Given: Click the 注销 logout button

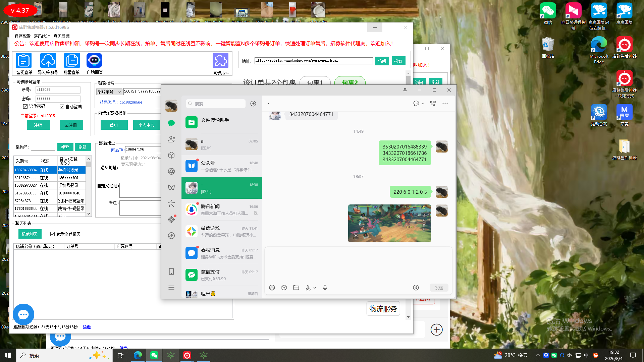Looking at the screenshot, I should point(38,125).
